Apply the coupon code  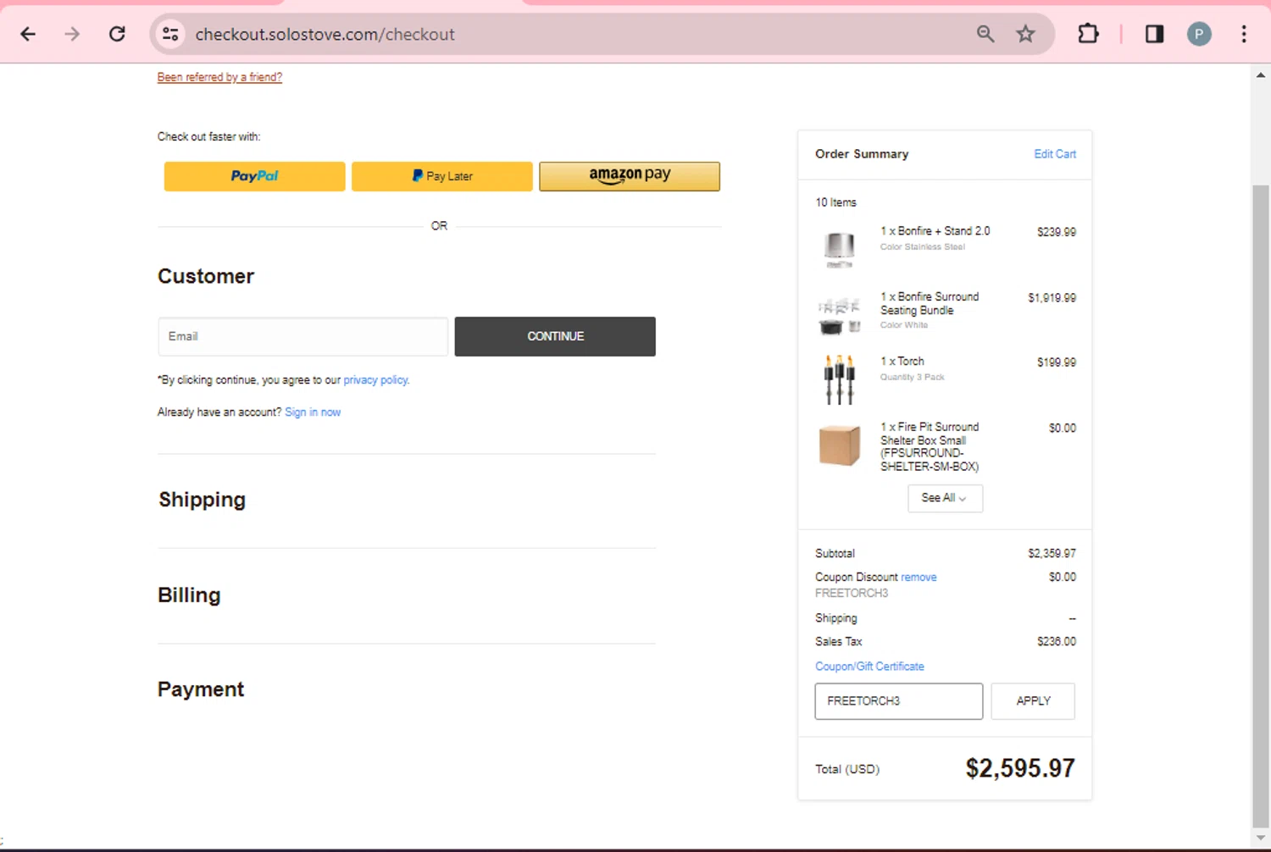click(x=1033, y=701)
